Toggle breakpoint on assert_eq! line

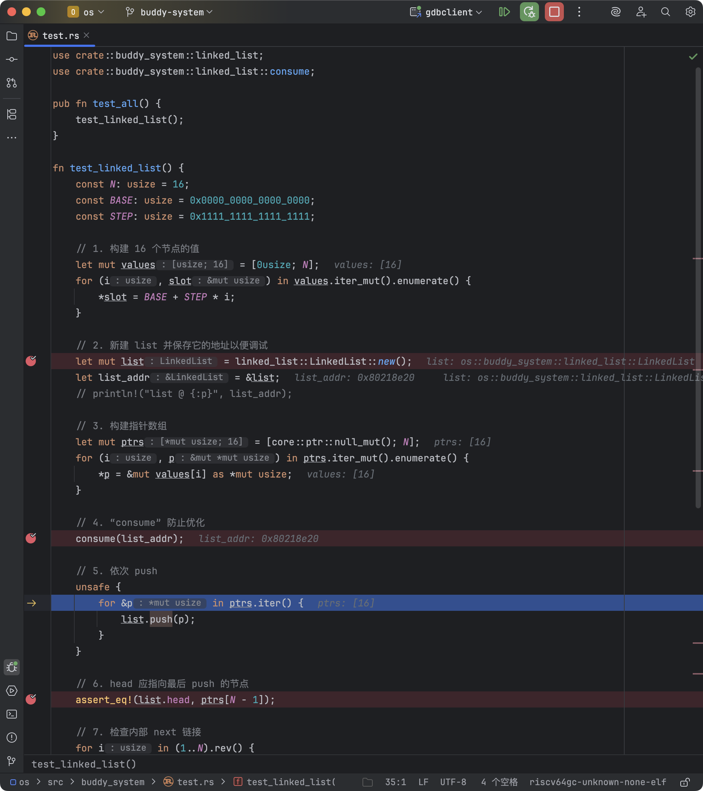point(31,699)
